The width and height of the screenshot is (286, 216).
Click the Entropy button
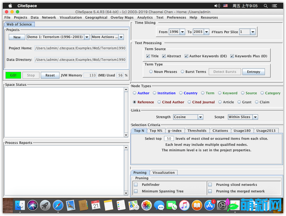pos(253,72)
